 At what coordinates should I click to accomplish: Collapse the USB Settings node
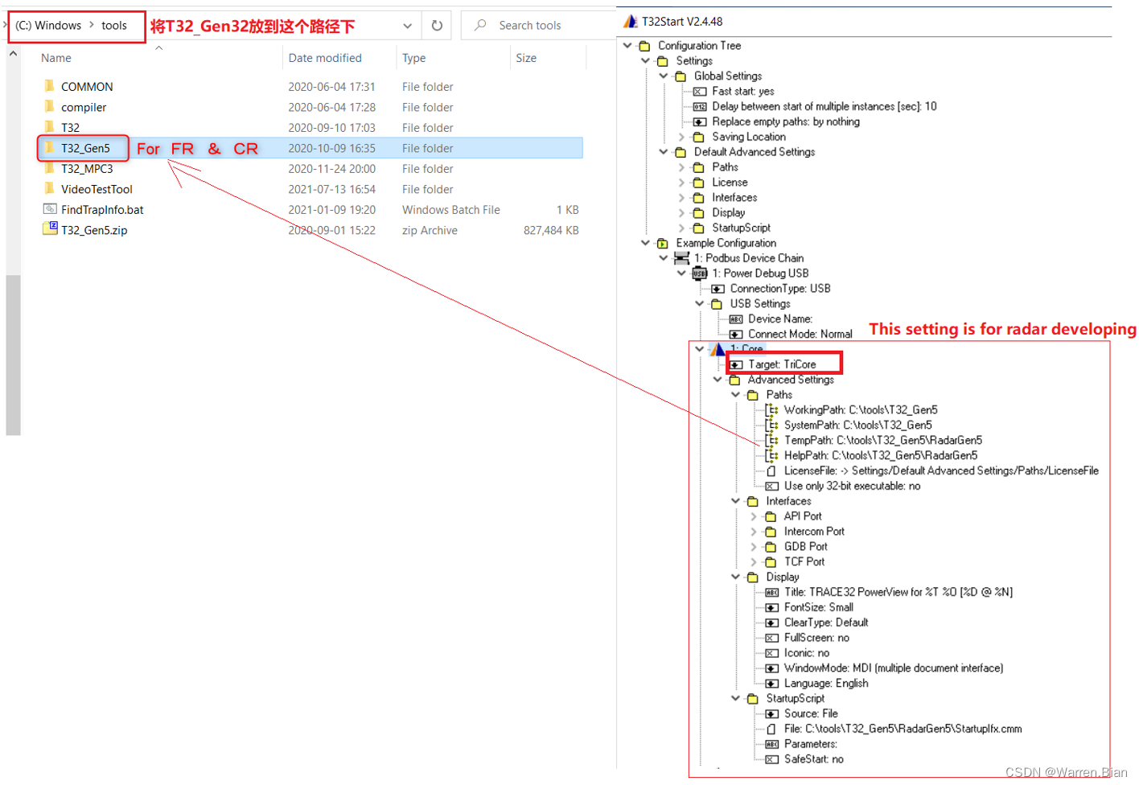point(700,304)
